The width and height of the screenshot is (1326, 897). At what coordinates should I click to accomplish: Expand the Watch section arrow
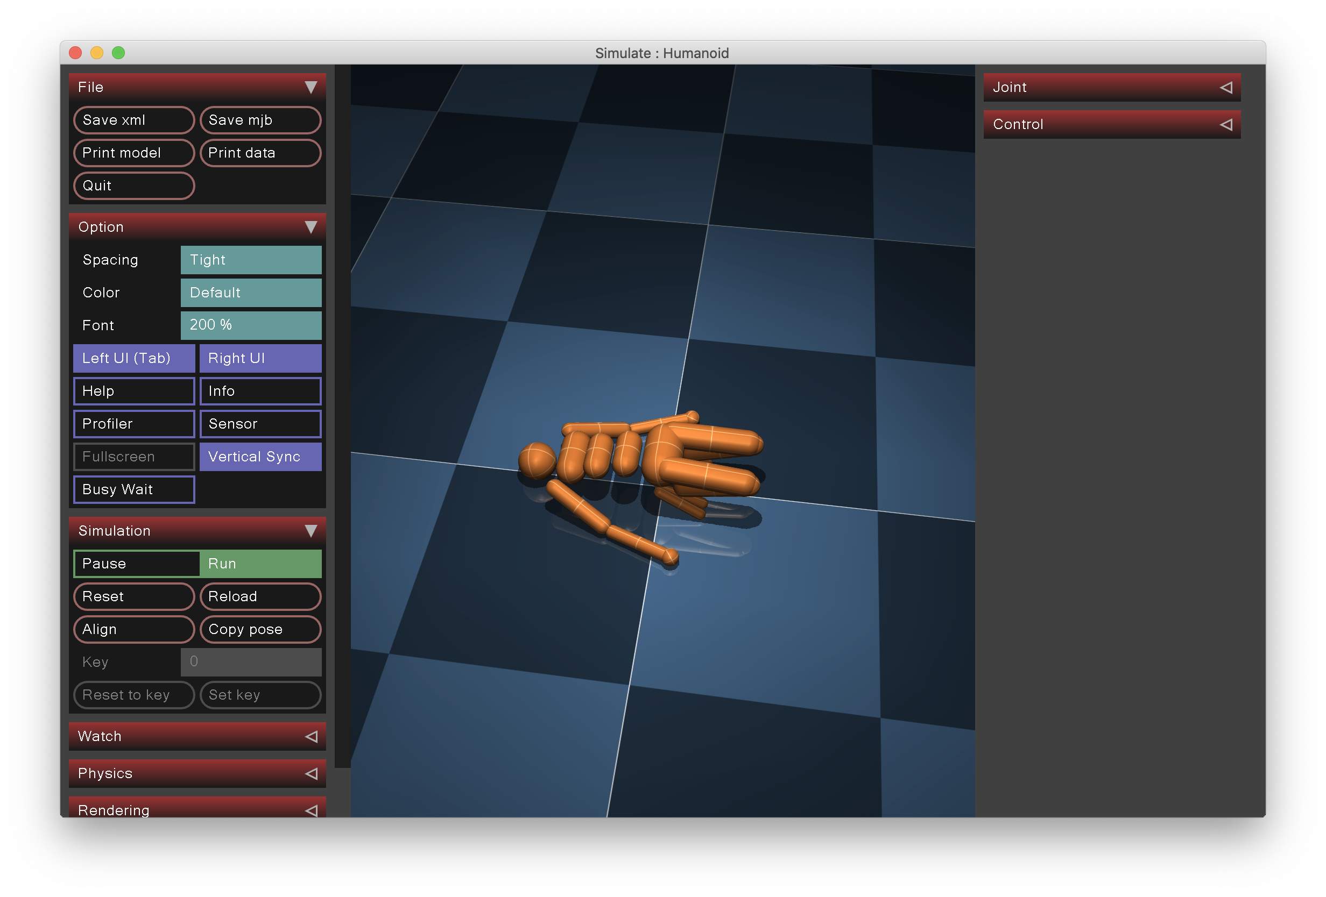(311, 736)
